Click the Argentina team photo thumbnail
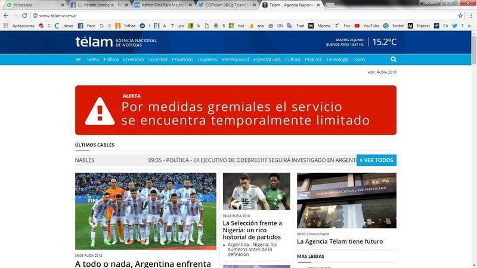Viewport: 477px width, 268px height. pos(146,211)
